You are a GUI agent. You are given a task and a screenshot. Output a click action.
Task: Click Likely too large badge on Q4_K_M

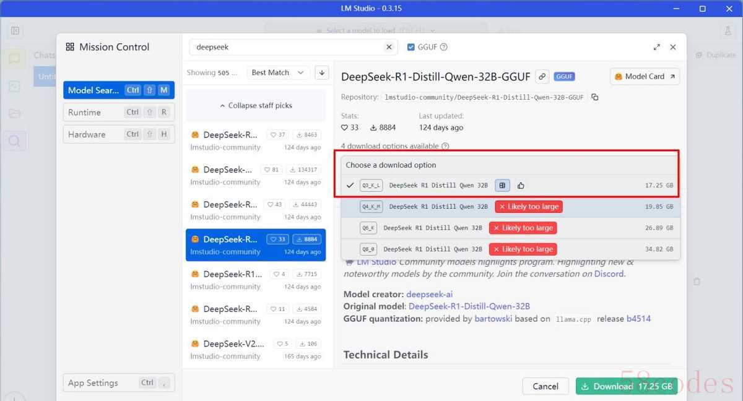tap(528, 207)
